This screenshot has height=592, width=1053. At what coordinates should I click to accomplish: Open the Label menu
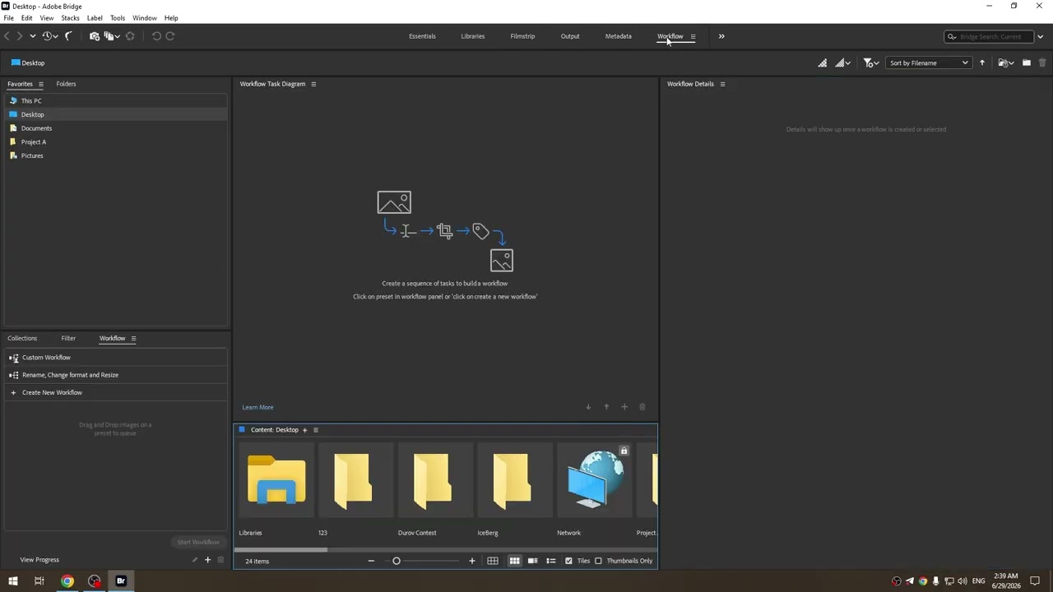[x=95, y=17]
